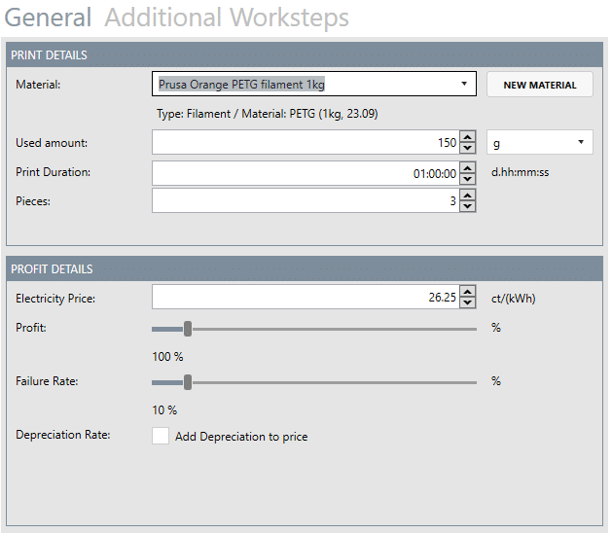Click the 100 % profit value
612x533 pixels.
(x=167, y=357)
